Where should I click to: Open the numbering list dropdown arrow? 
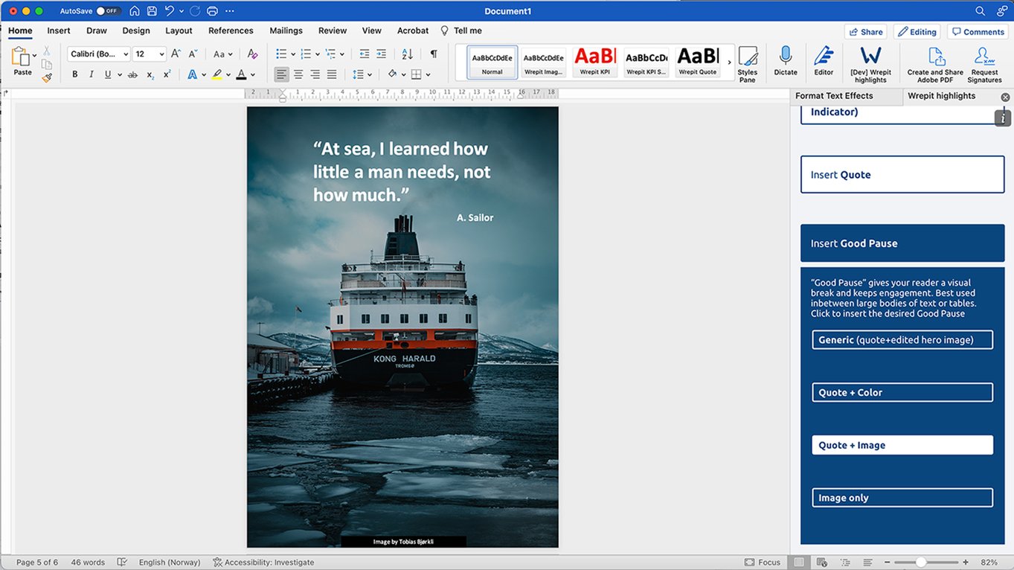click(x=318, y=54)
